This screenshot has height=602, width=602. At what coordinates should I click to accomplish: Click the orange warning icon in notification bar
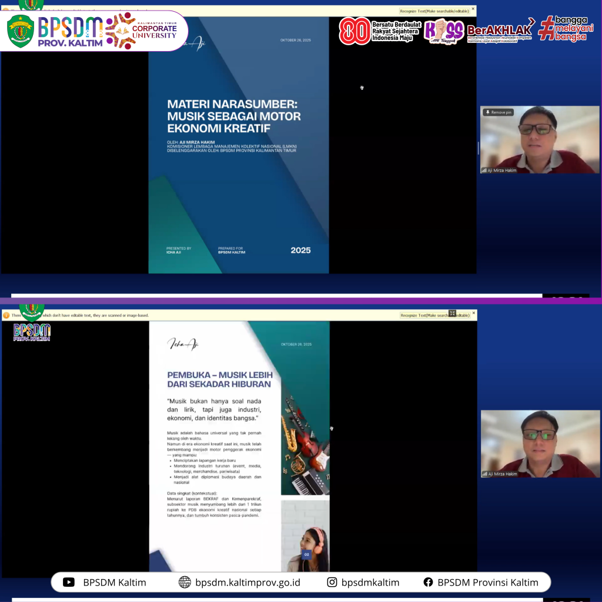6,315
